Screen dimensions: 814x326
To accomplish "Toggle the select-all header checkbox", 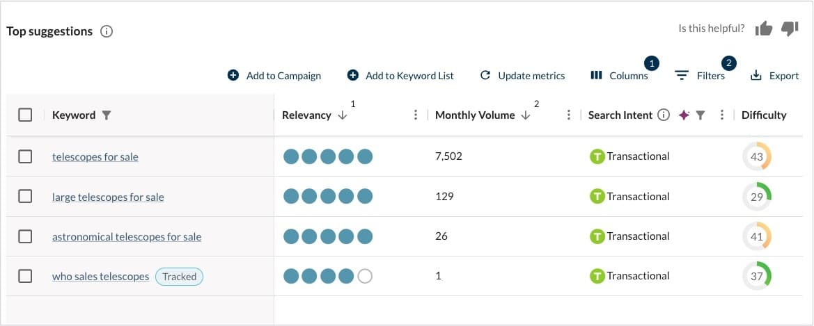I will pyautogui.click(x=25, y=115).
